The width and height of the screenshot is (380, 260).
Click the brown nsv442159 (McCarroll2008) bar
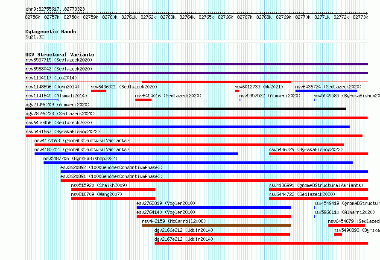click(216, 225)
